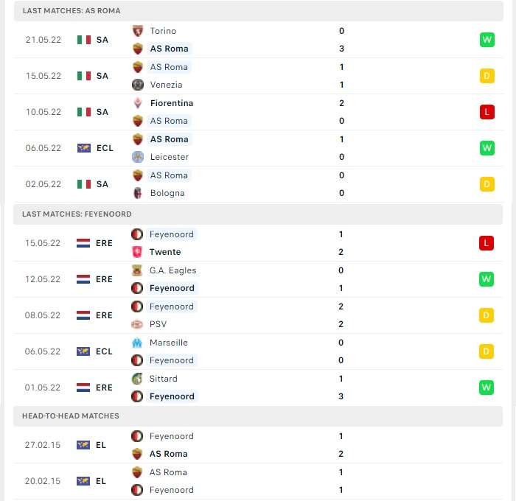Click the Marseille club crest icon
The image size is (516, 501).
coord(137,343)
